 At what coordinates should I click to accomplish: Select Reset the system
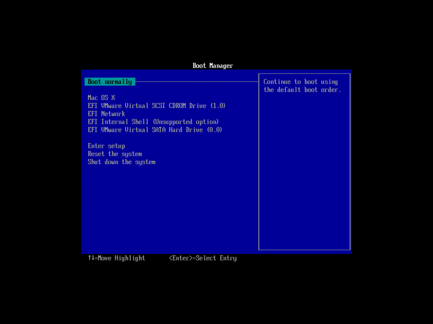coord(115,154)
